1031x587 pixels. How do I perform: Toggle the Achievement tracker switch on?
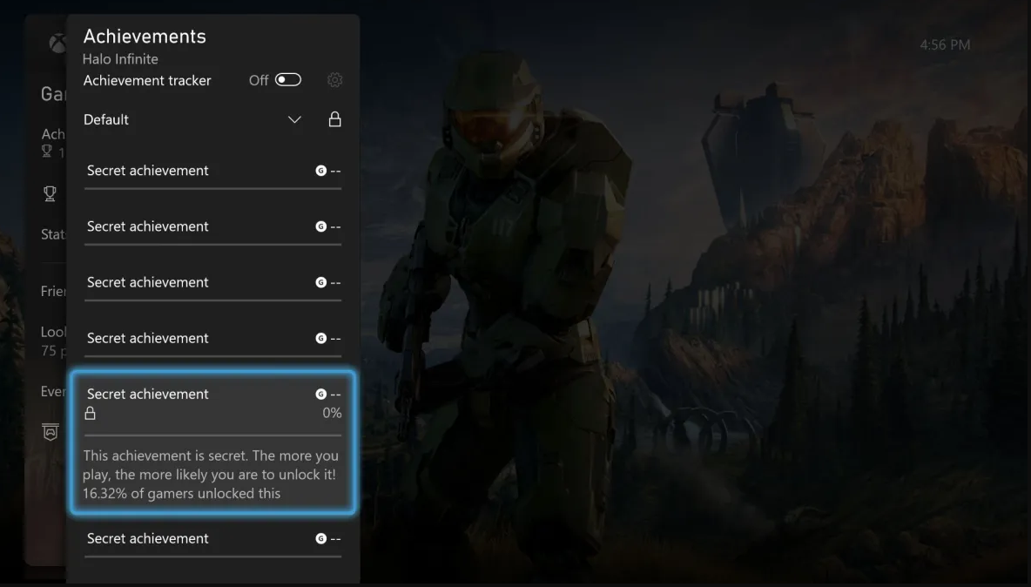[288, 79]
